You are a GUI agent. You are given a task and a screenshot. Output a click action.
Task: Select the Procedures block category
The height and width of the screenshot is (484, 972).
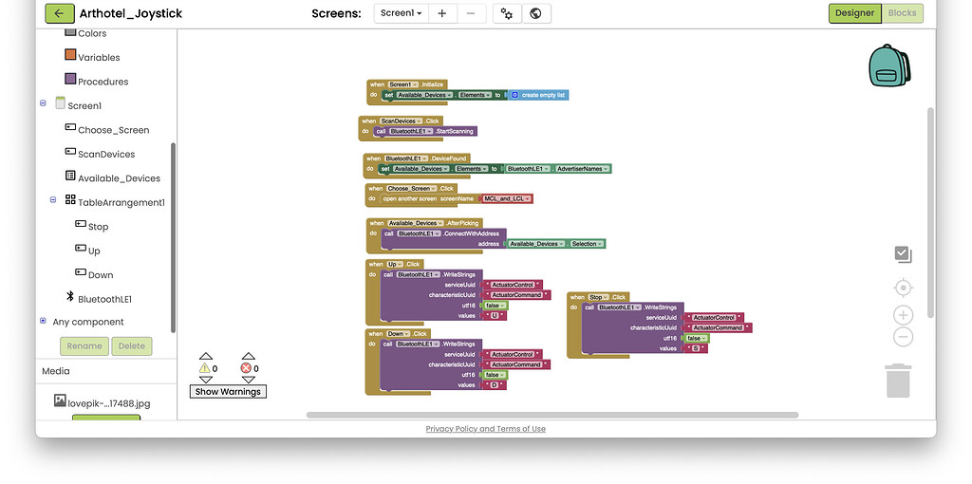pyautogui.click(x=103, y=82)
